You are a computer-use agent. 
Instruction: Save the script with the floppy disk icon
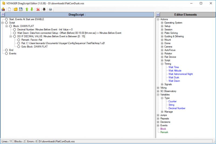(x=21, y=9)
